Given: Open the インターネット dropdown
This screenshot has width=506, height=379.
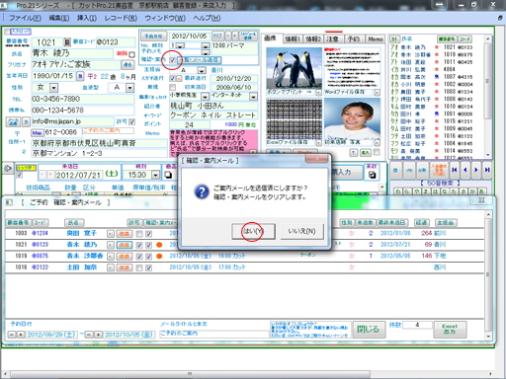Looking at the screenshot, I should [x=253, y=97].
